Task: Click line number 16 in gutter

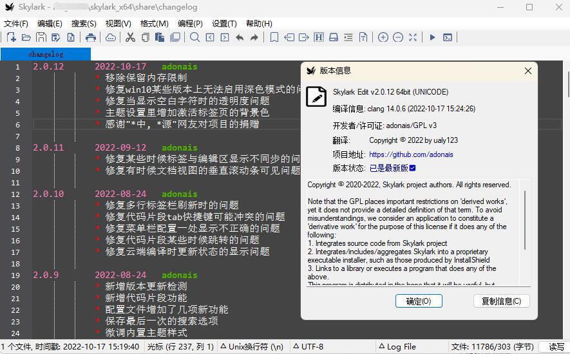Action: (15, 241)
